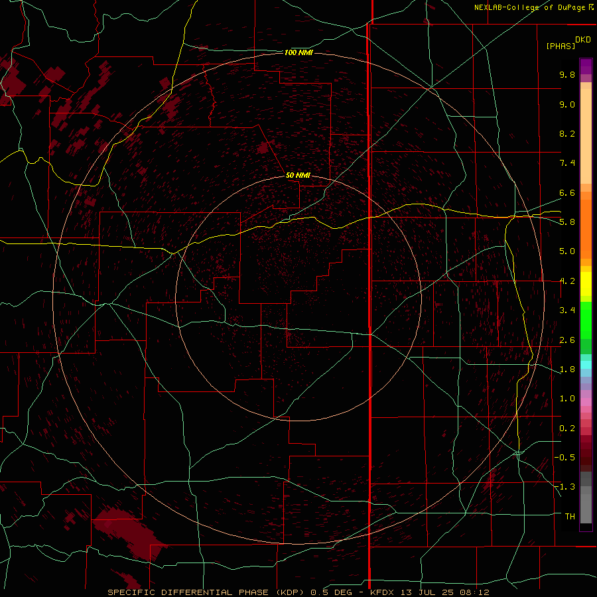The height and width of the screenshot is (597, 597).
Task: Click the Specific Differential Phase KFDX caption
Action: point(298,592)
